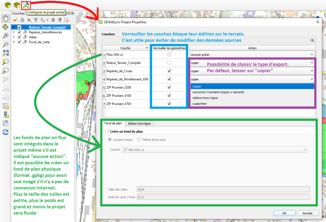Click Expand All layers icon
This screenshot has height=222, width=326.
pyautogui.click(x=53, y=20)
